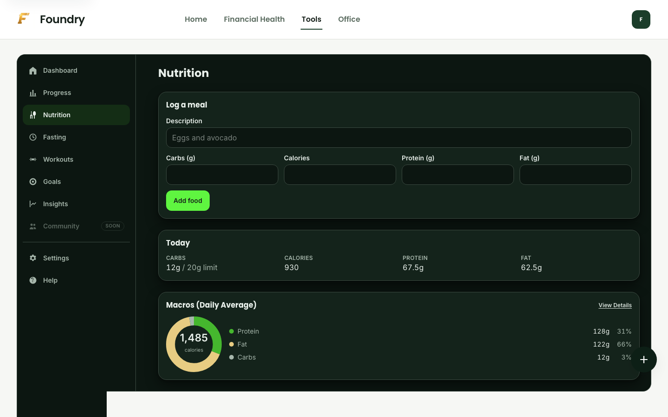This screenshot has height=417, width=668.
Task: Open Workouts in the sidebar
Action: tap(76, 159)
